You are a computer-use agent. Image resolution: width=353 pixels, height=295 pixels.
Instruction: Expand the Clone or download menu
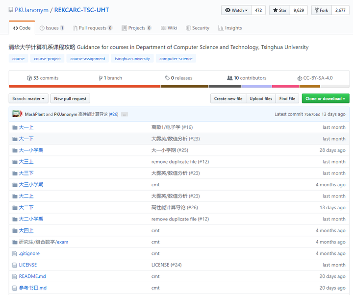(326, 98)
